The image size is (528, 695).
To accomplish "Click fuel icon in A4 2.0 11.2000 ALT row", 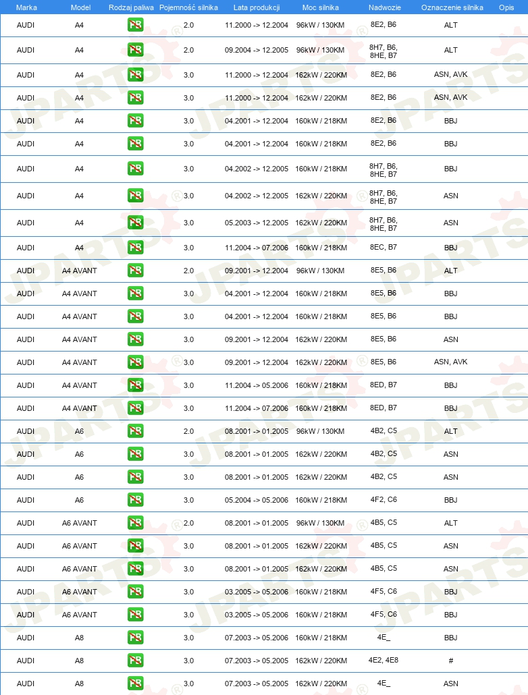I will [x=135, y=25].
